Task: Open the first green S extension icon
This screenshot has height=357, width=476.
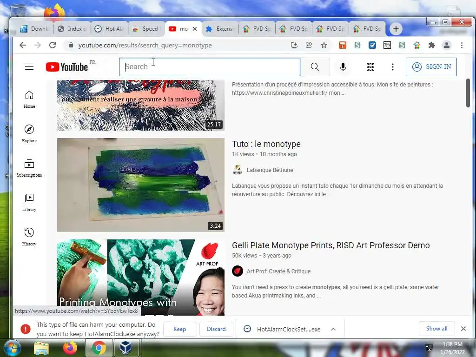Action: [x=357, y=45]
